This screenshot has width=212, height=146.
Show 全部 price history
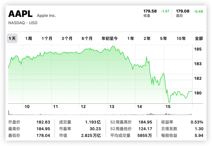[x=199, y=38]
